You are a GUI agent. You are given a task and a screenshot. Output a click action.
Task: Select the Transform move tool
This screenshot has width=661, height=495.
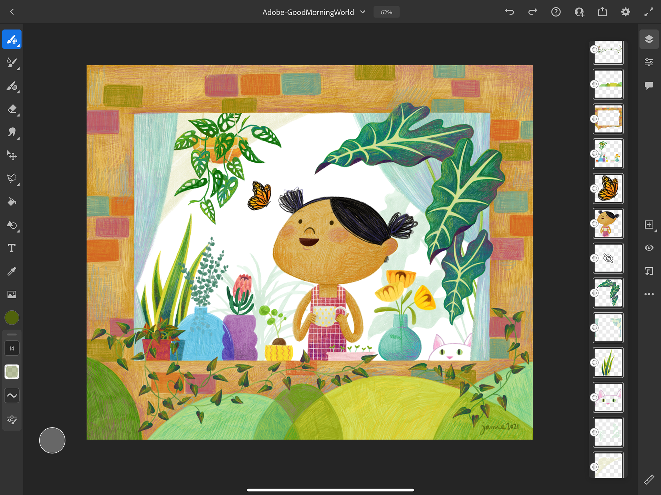click(x=12, y=155)
